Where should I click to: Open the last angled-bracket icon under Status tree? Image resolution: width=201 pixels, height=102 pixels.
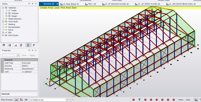click(x=34, y=45)
